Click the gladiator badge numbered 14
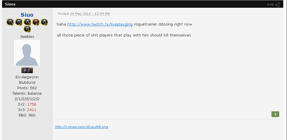This screenshot has height=140, width=287. click(x=44, y=22)
